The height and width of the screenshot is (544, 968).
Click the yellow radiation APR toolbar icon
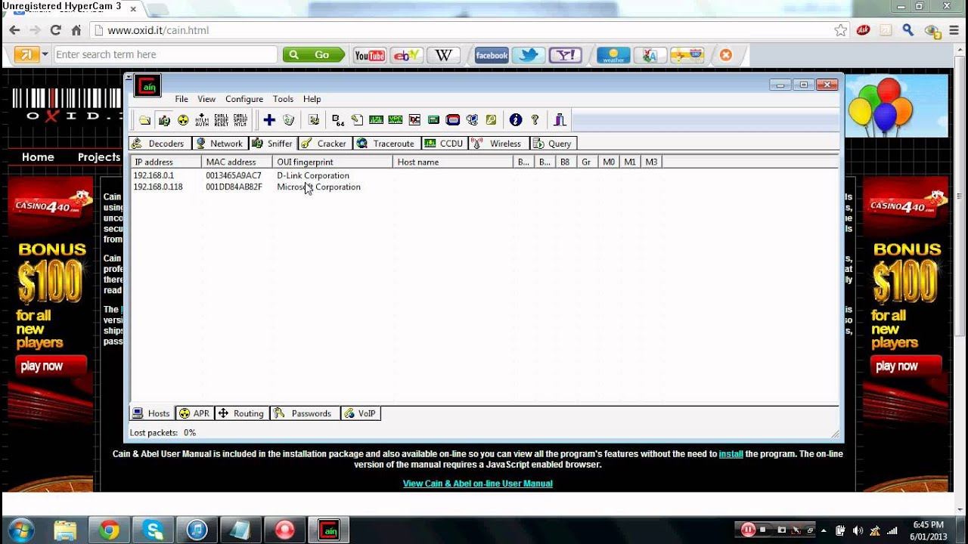[x=183, y=120]
